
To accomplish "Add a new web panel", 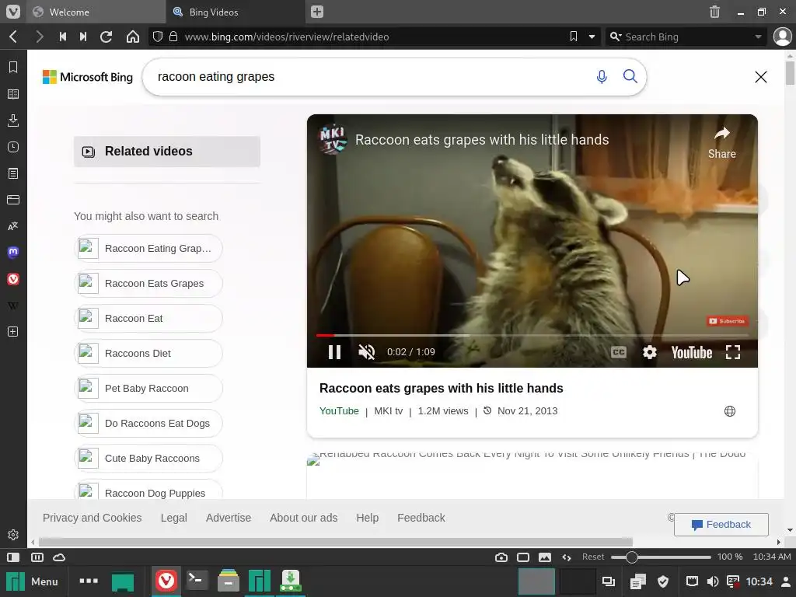I will coord(13,331).
